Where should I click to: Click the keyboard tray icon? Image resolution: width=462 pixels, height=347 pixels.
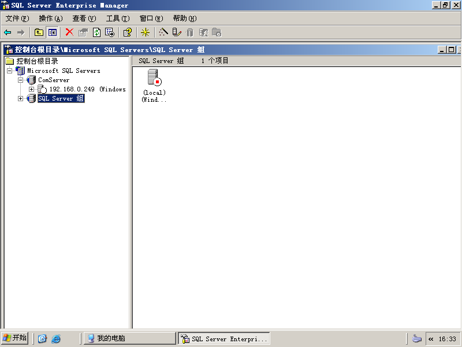click(x=416, y=338)
